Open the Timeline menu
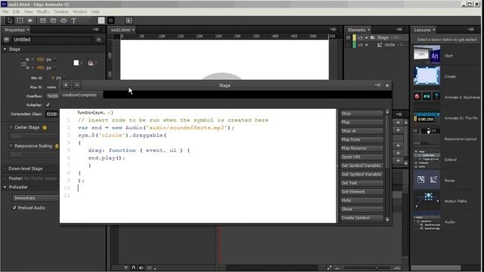 click(x=60, y=12)
